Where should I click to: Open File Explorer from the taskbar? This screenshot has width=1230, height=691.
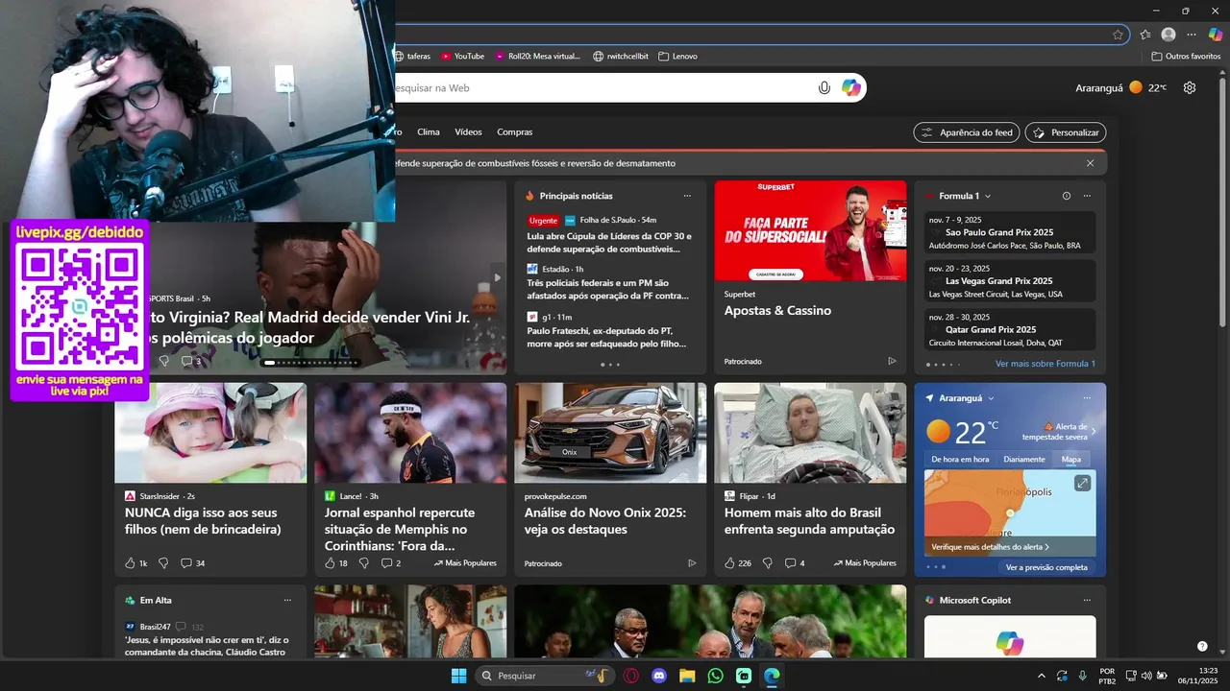coord(687,676)
